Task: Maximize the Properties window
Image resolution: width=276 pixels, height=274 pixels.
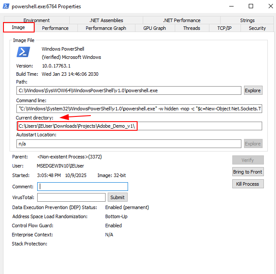Action: tap(251, 6)
